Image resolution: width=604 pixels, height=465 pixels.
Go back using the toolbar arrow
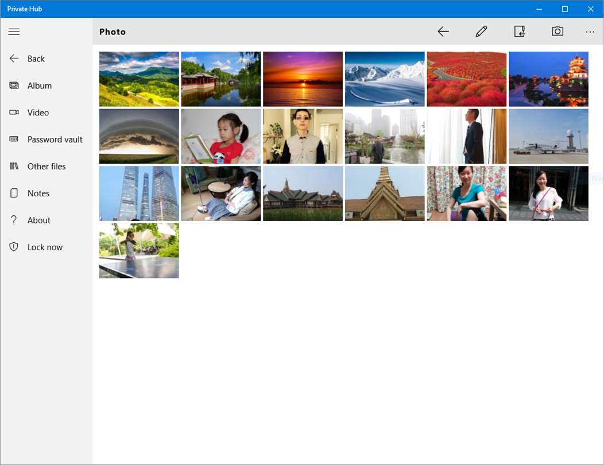click(x=443, y=32)
